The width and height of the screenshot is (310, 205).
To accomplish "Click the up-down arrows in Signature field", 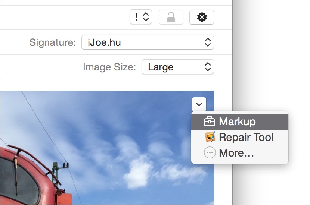I will 208,42.
